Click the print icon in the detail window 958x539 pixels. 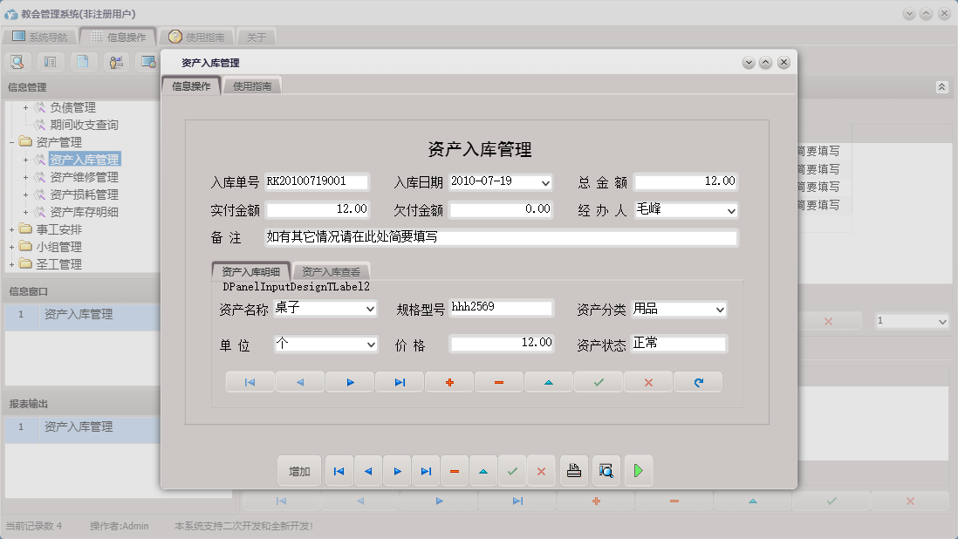pos(574,471)
